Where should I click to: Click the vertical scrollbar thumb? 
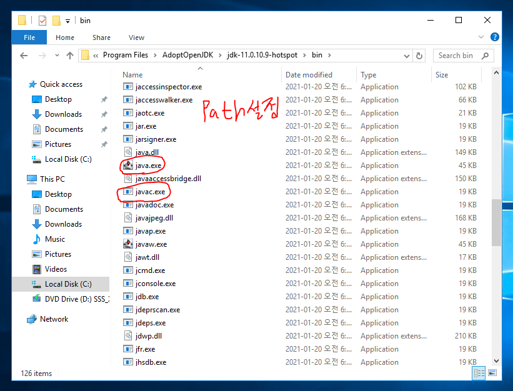tap(496, 222)
